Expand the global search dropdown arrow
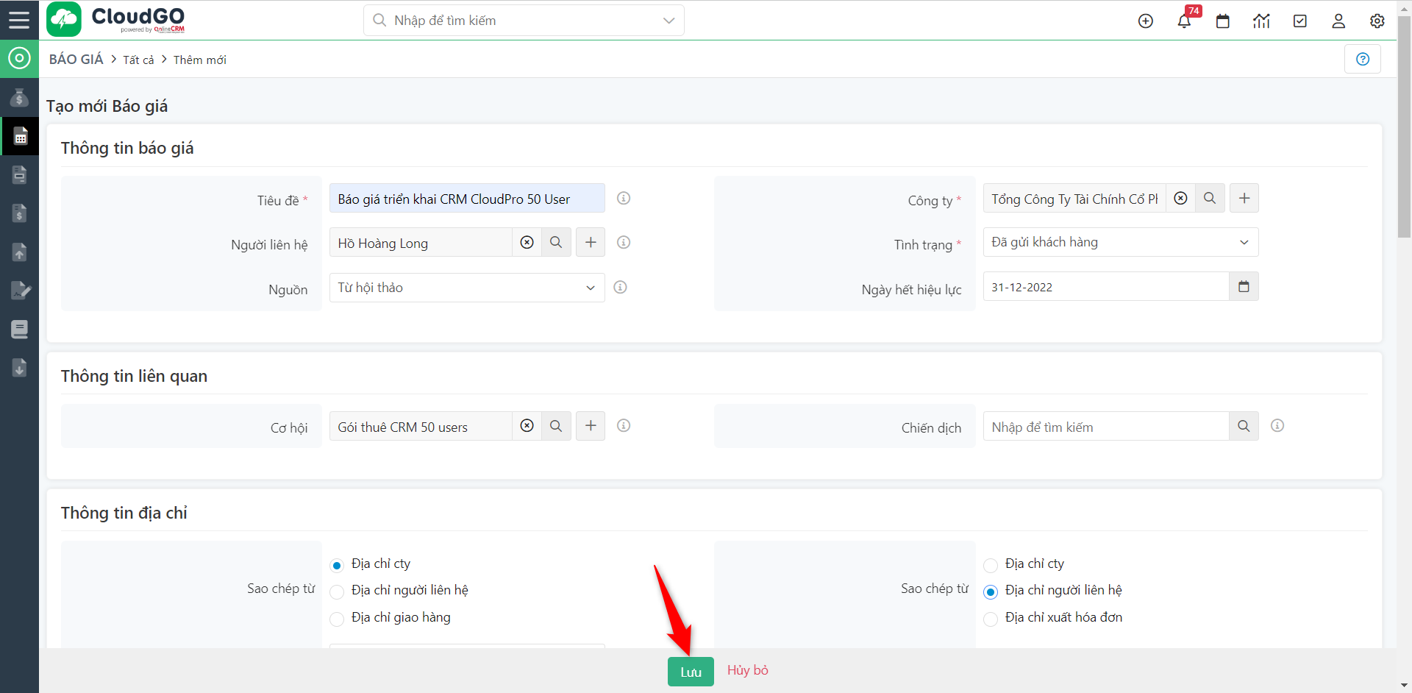This screenshot has height=693, width=1412. [x=668, y=21]
